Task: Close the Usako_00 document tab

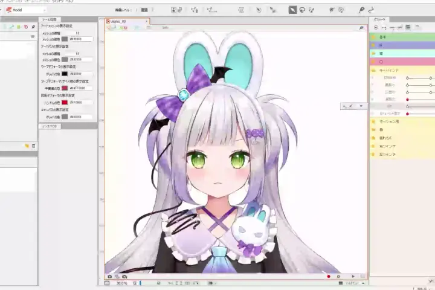Action: 147,21
